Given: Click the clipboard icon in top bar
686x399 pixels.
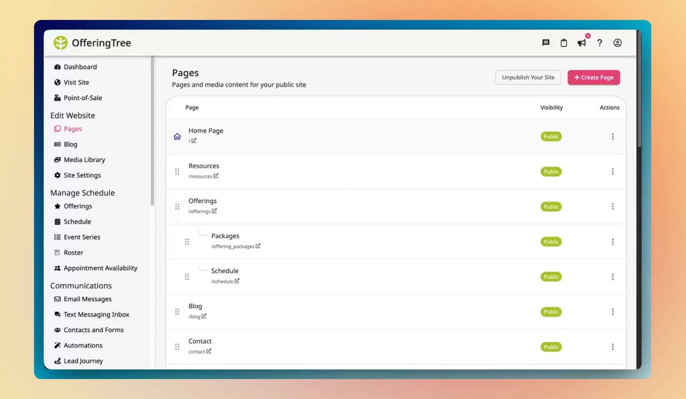Looking at the screenshot, I should click(x=564, y=43).
